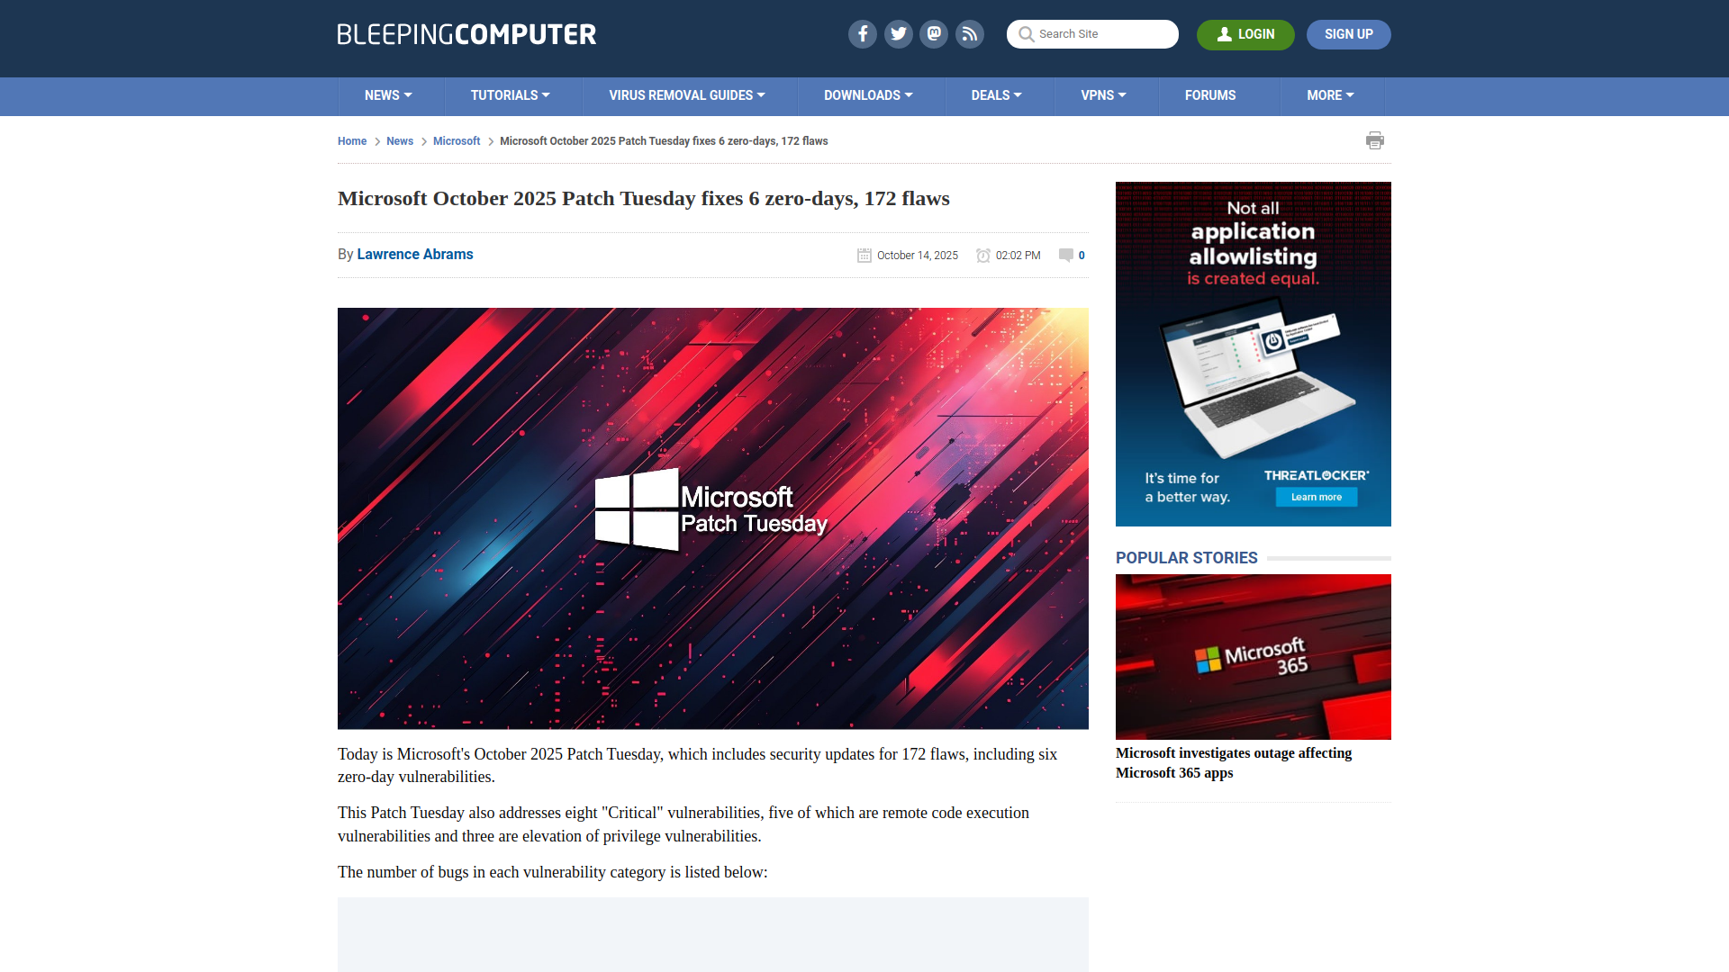Screen dimensions: 1729x972
Task: Click the user silhouette on the LOGIN button
Action: point(1225,34)
